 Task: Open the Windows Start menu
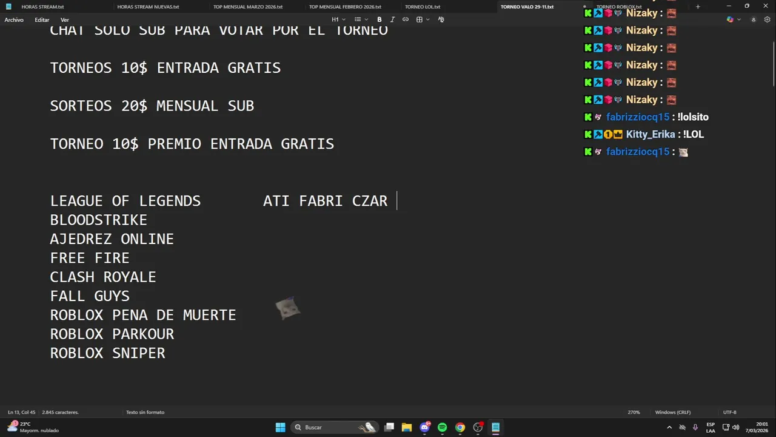click(x=280, y=427)
